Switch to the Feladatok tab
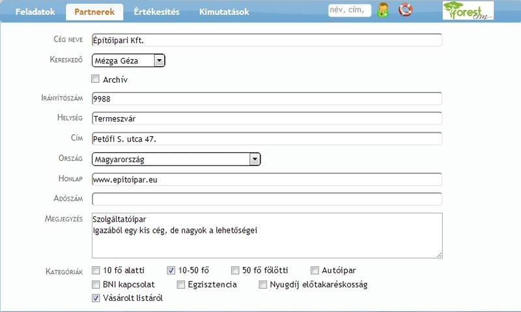This screenshot has width=521, height=312. (x=33, y=12)
